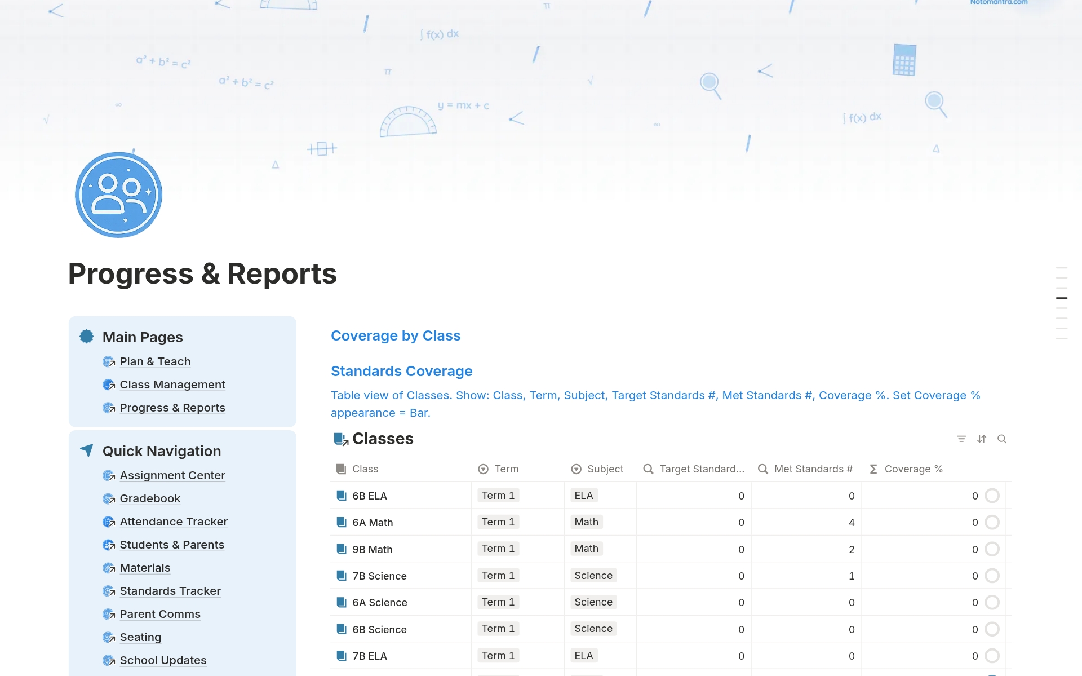Open the Coverage % column header menu
This screenshot has height=676, width=1082.
[x=913, y=469]
